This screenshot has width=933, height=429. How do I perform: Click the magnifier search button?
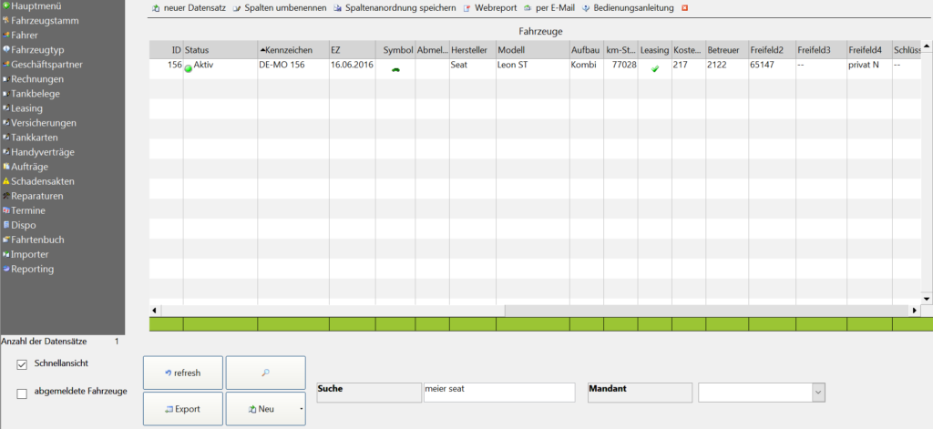pyautogui.click(x=265, y=373)
